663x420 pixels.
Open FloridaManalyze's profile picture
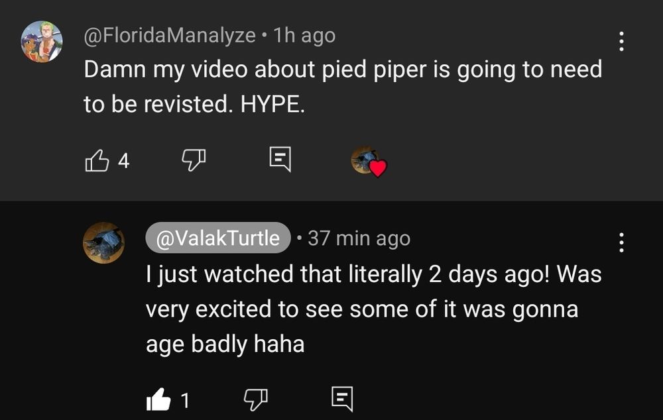tap(42, 42)
